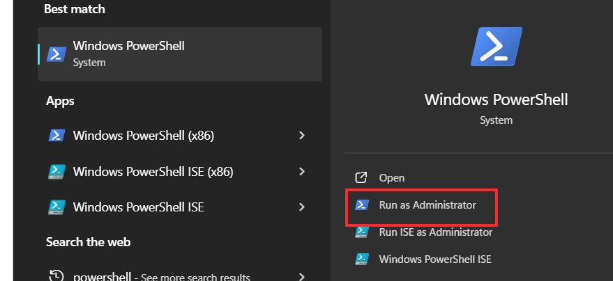Viewport: 613px width, 281px height.
Task: Choose Run ISE as Administrator
Action: click(x=435, y=232)
